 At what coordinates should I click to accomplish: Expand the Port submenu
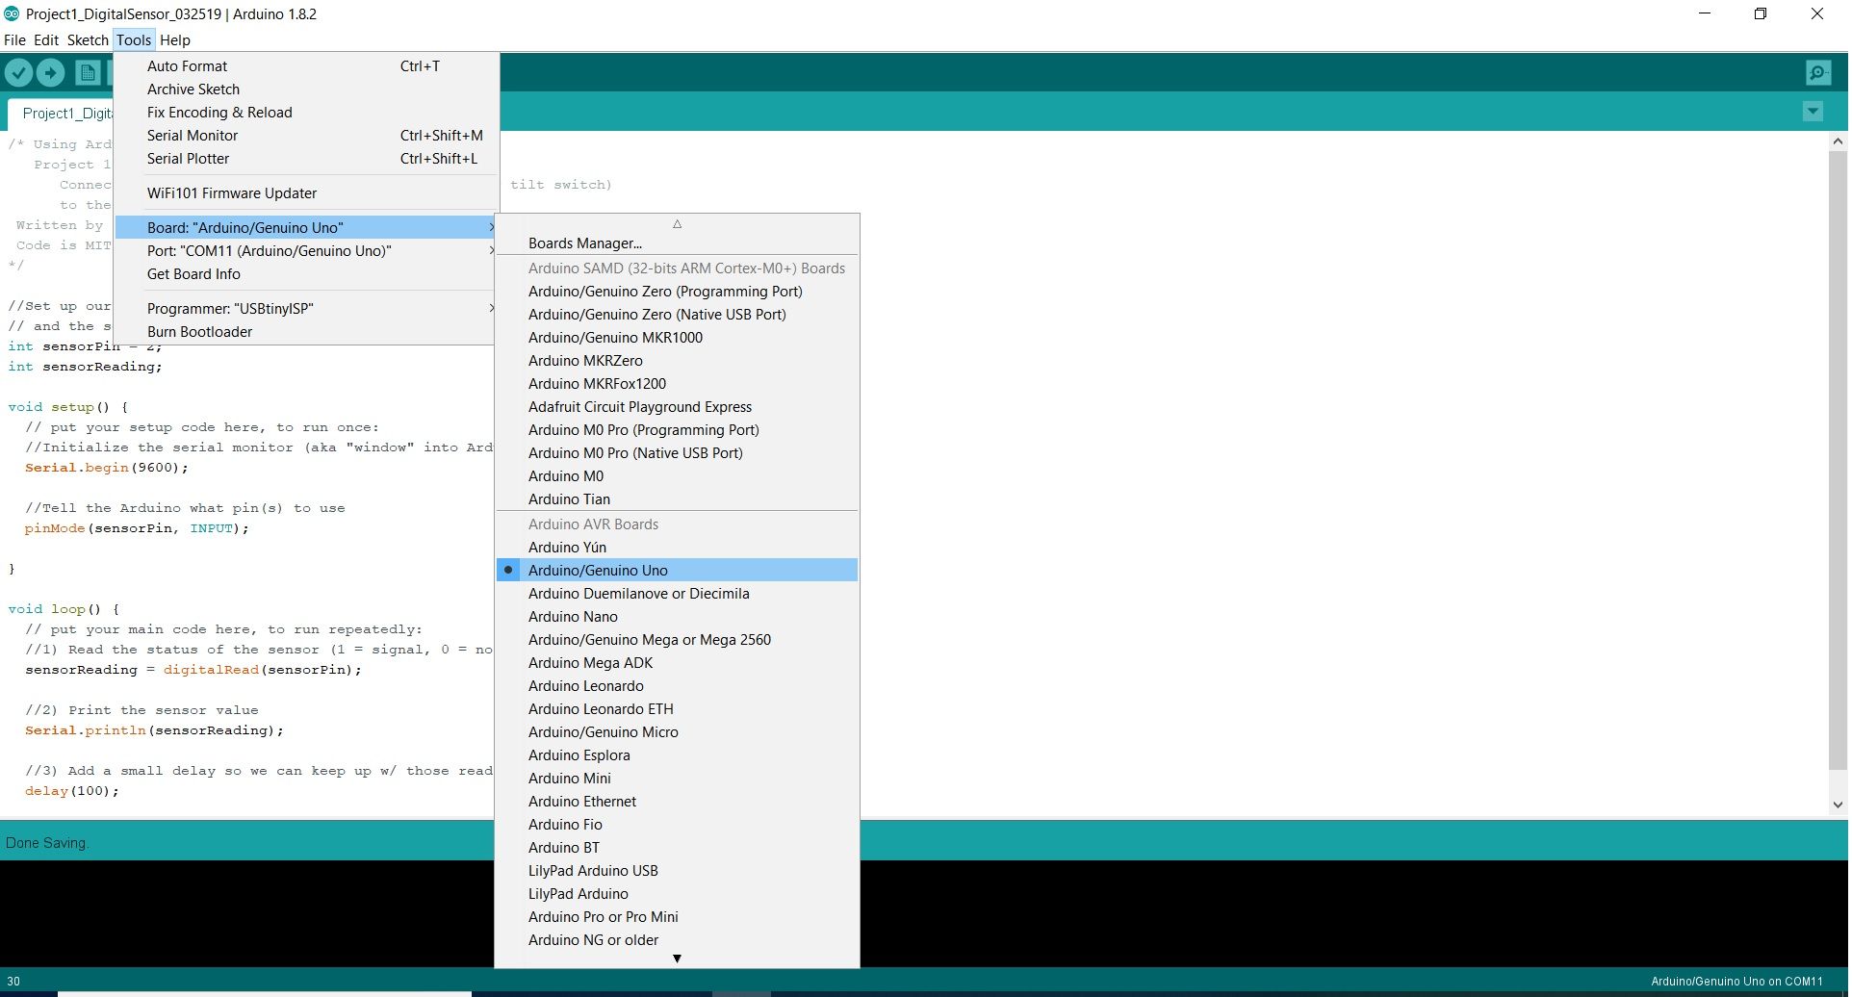[x=270, y=250]
